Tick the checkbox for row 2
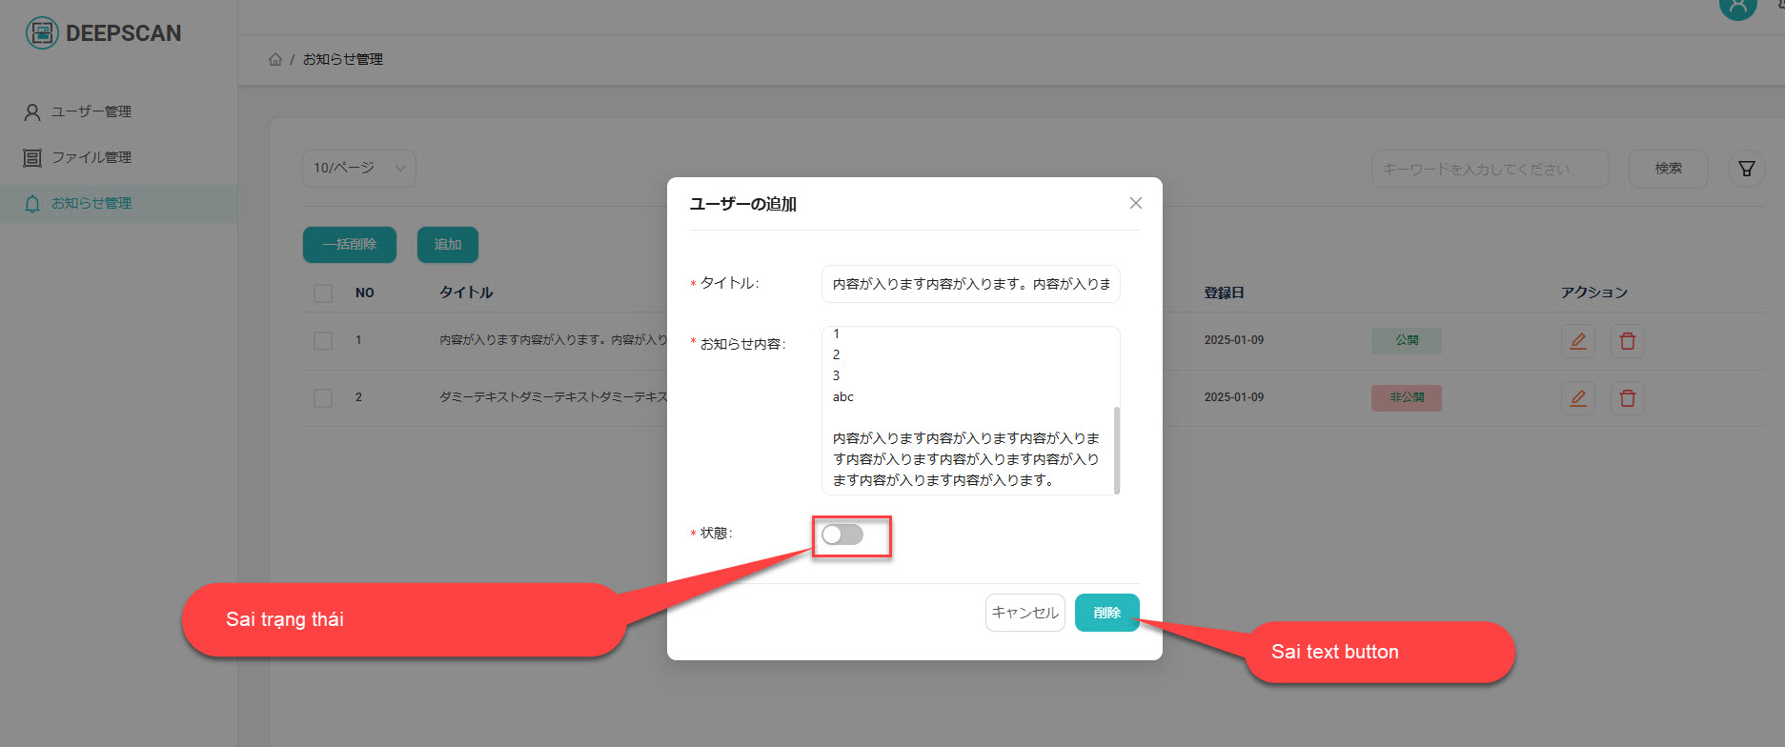1785x747 pixels. click(x=323, y=397)
